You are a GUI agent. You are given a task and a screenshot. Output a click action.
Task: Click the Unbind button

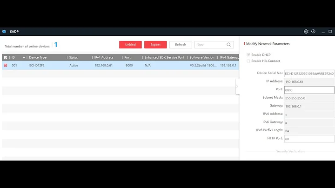tap(130, 45)
